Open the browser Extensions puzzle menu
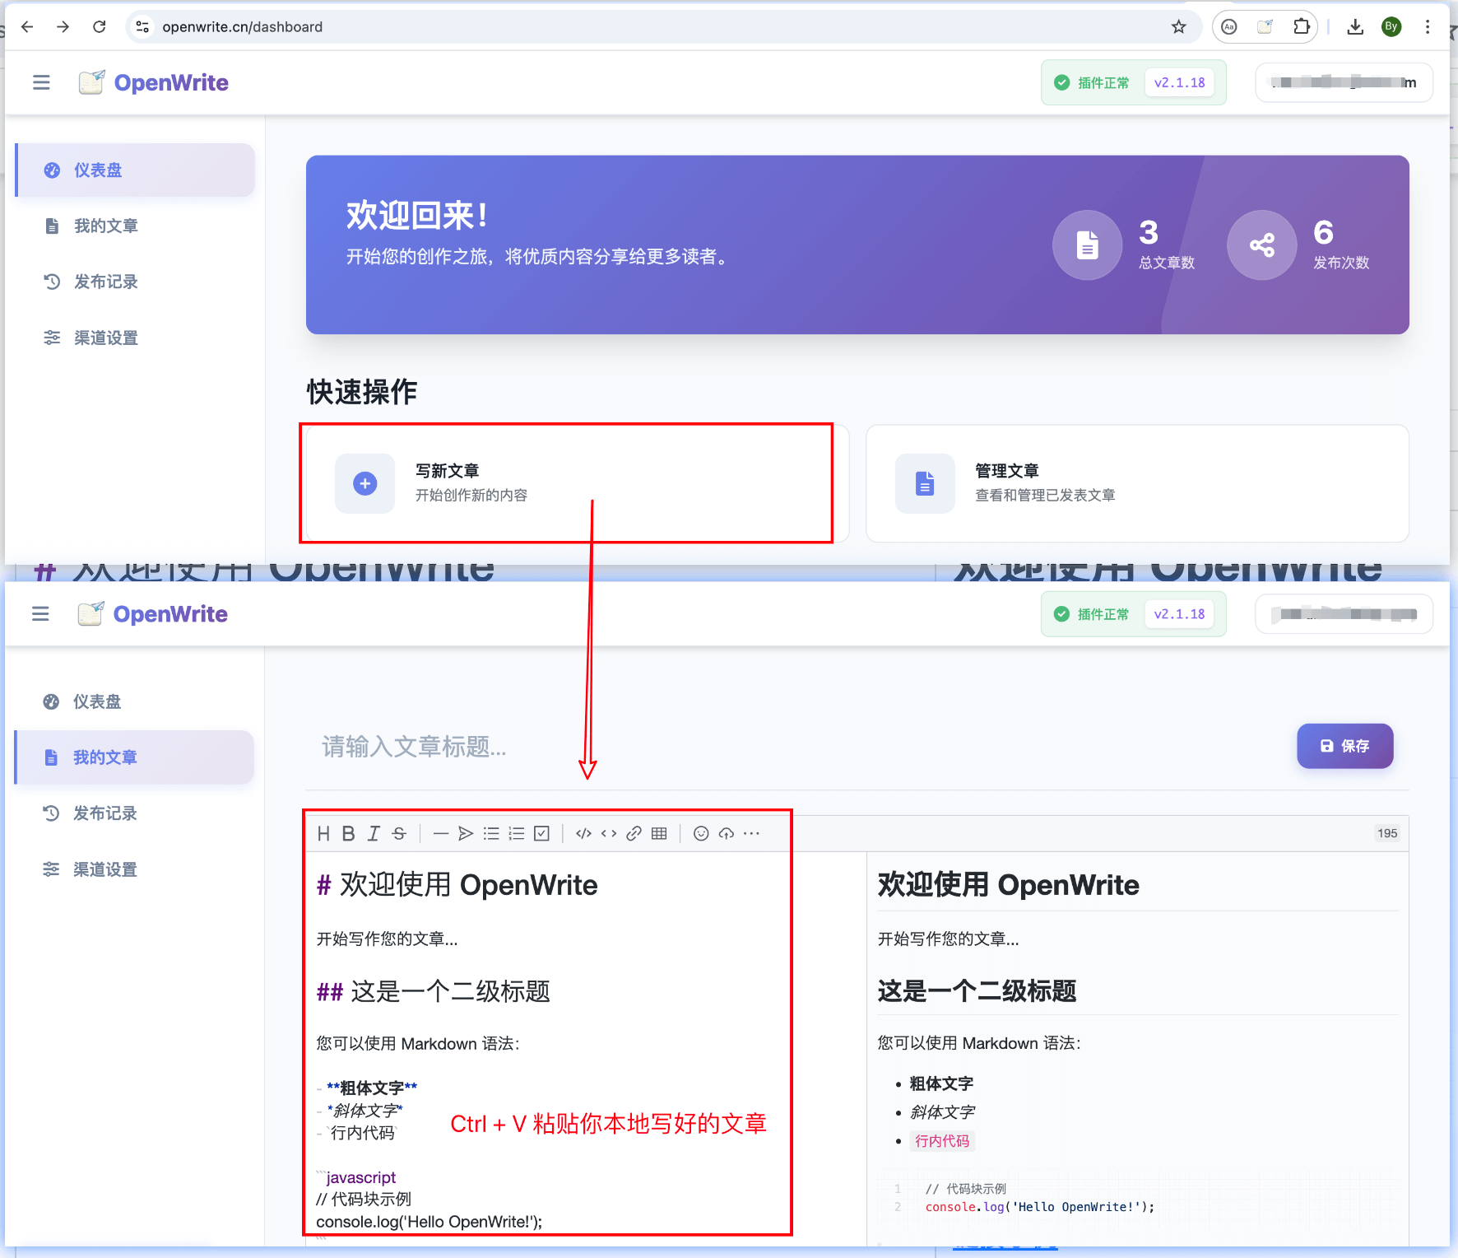1458x1258 pixels. [1302, 26]
